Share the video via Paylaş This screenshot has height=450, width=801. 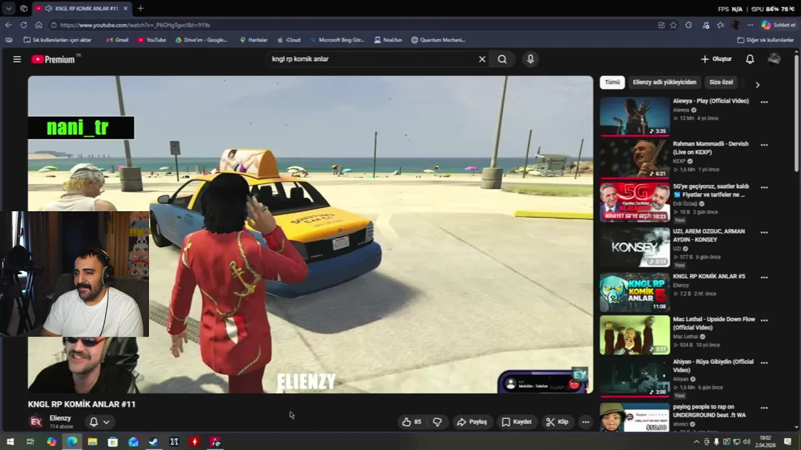pyautogui.click(x=472, y=422)
